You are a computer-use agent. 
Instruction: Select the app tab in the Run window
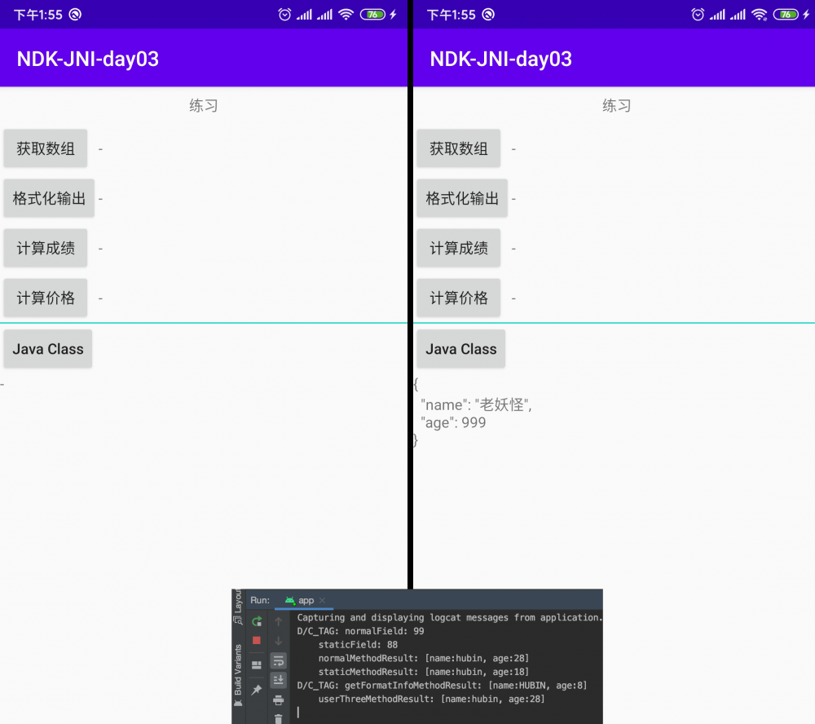[306, 601]
